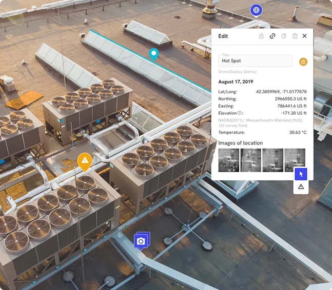Image resolution: width=332 pixels, height=290 pixels.
Task: Click the orange lock button beside Title
Action: click(303, 62)
